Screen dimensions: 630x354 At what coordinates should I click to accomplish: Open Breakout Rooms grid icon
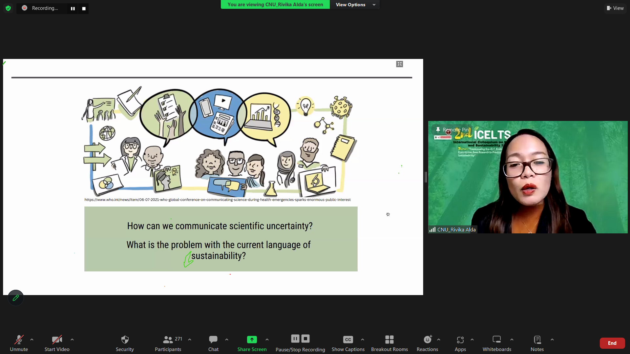point(389,339)
